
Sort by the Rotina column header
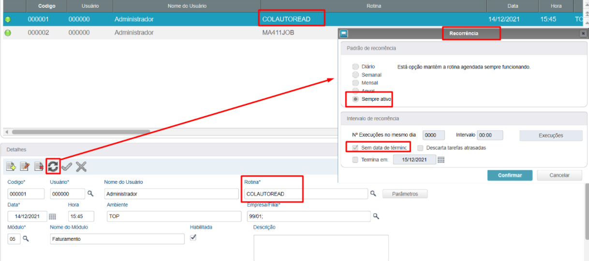click(x=374, y=6)
